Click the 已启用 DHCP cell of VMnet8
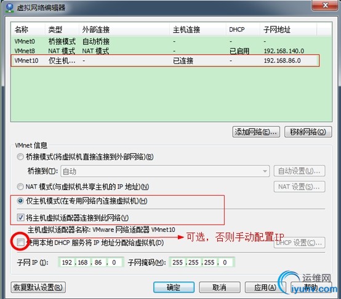Viewport: 341px width, 299px height. click(239, 51)
